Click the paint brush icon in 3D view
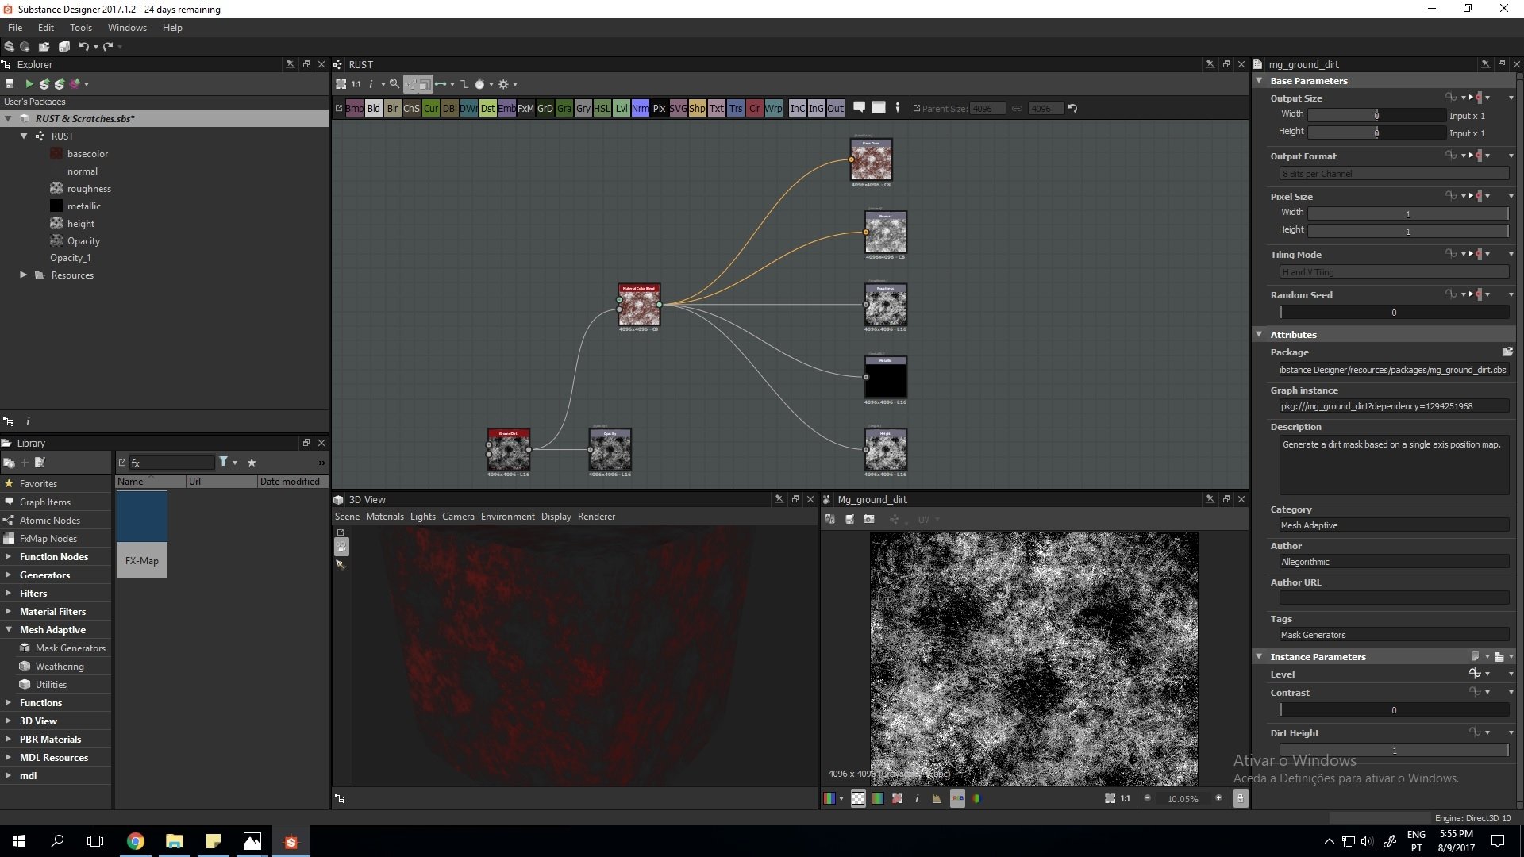The width and height of the screenshot is (1524, 857). click(x=341, y=565)
